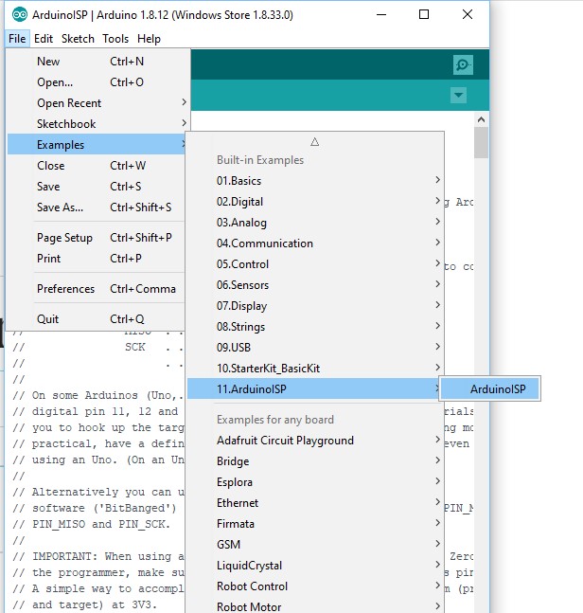Select the 11.ArduinoISP examples entry
This screenshot has height=613, width=583.
[315, 389]
